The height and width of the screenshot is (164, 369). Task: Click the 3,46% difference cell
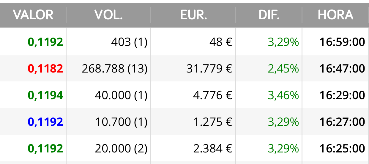(x=283, y=95)
